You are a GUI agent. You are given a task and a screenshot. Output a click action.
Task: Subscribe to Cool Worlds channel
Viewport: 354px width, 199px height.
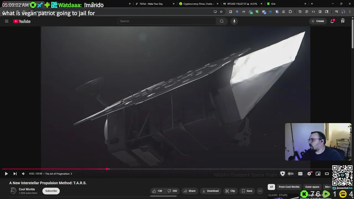pos(51,191)
